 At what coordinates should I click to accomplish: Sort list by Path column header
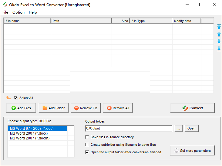[81, 21]
